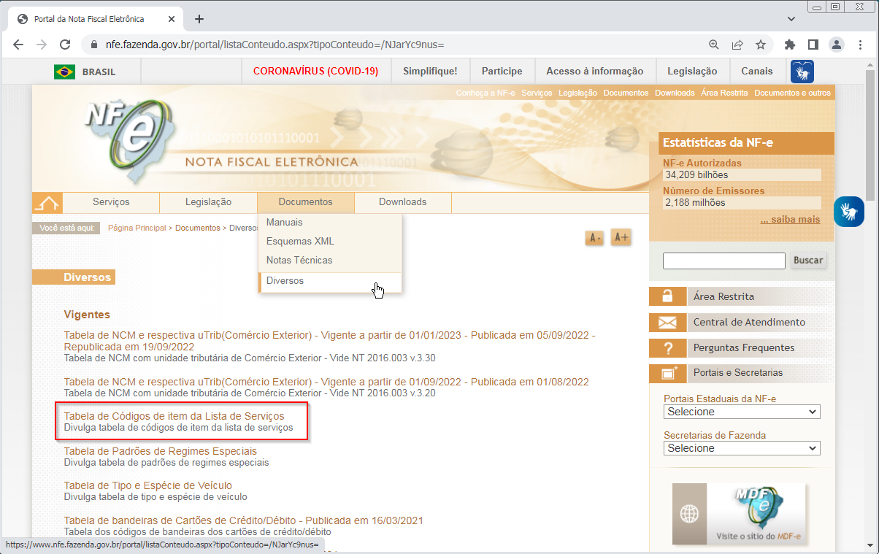Expand the Portais Estaduais da NF-e dropdown
The height and width of the screenshot is (554, 879).
[x=742, y=412]
